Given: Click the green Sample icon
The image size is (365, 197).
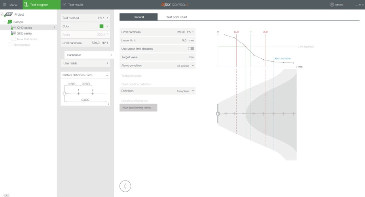Looking at the screenshot, I should click(10, 22).
